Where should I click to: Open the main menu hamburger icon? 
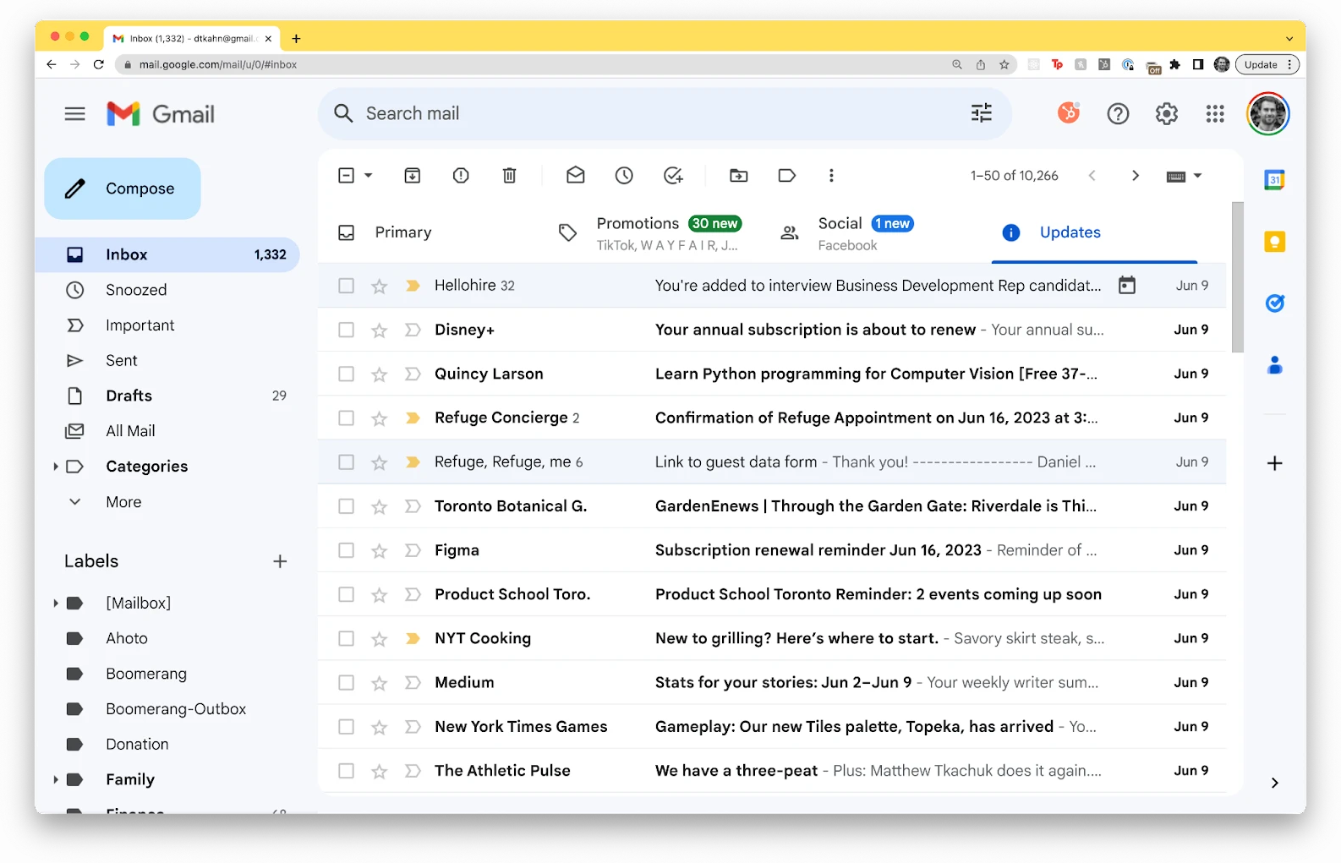point(74,113)
